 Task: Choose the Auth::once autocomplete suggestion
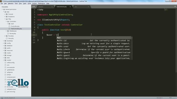click(x=94, y=43)
